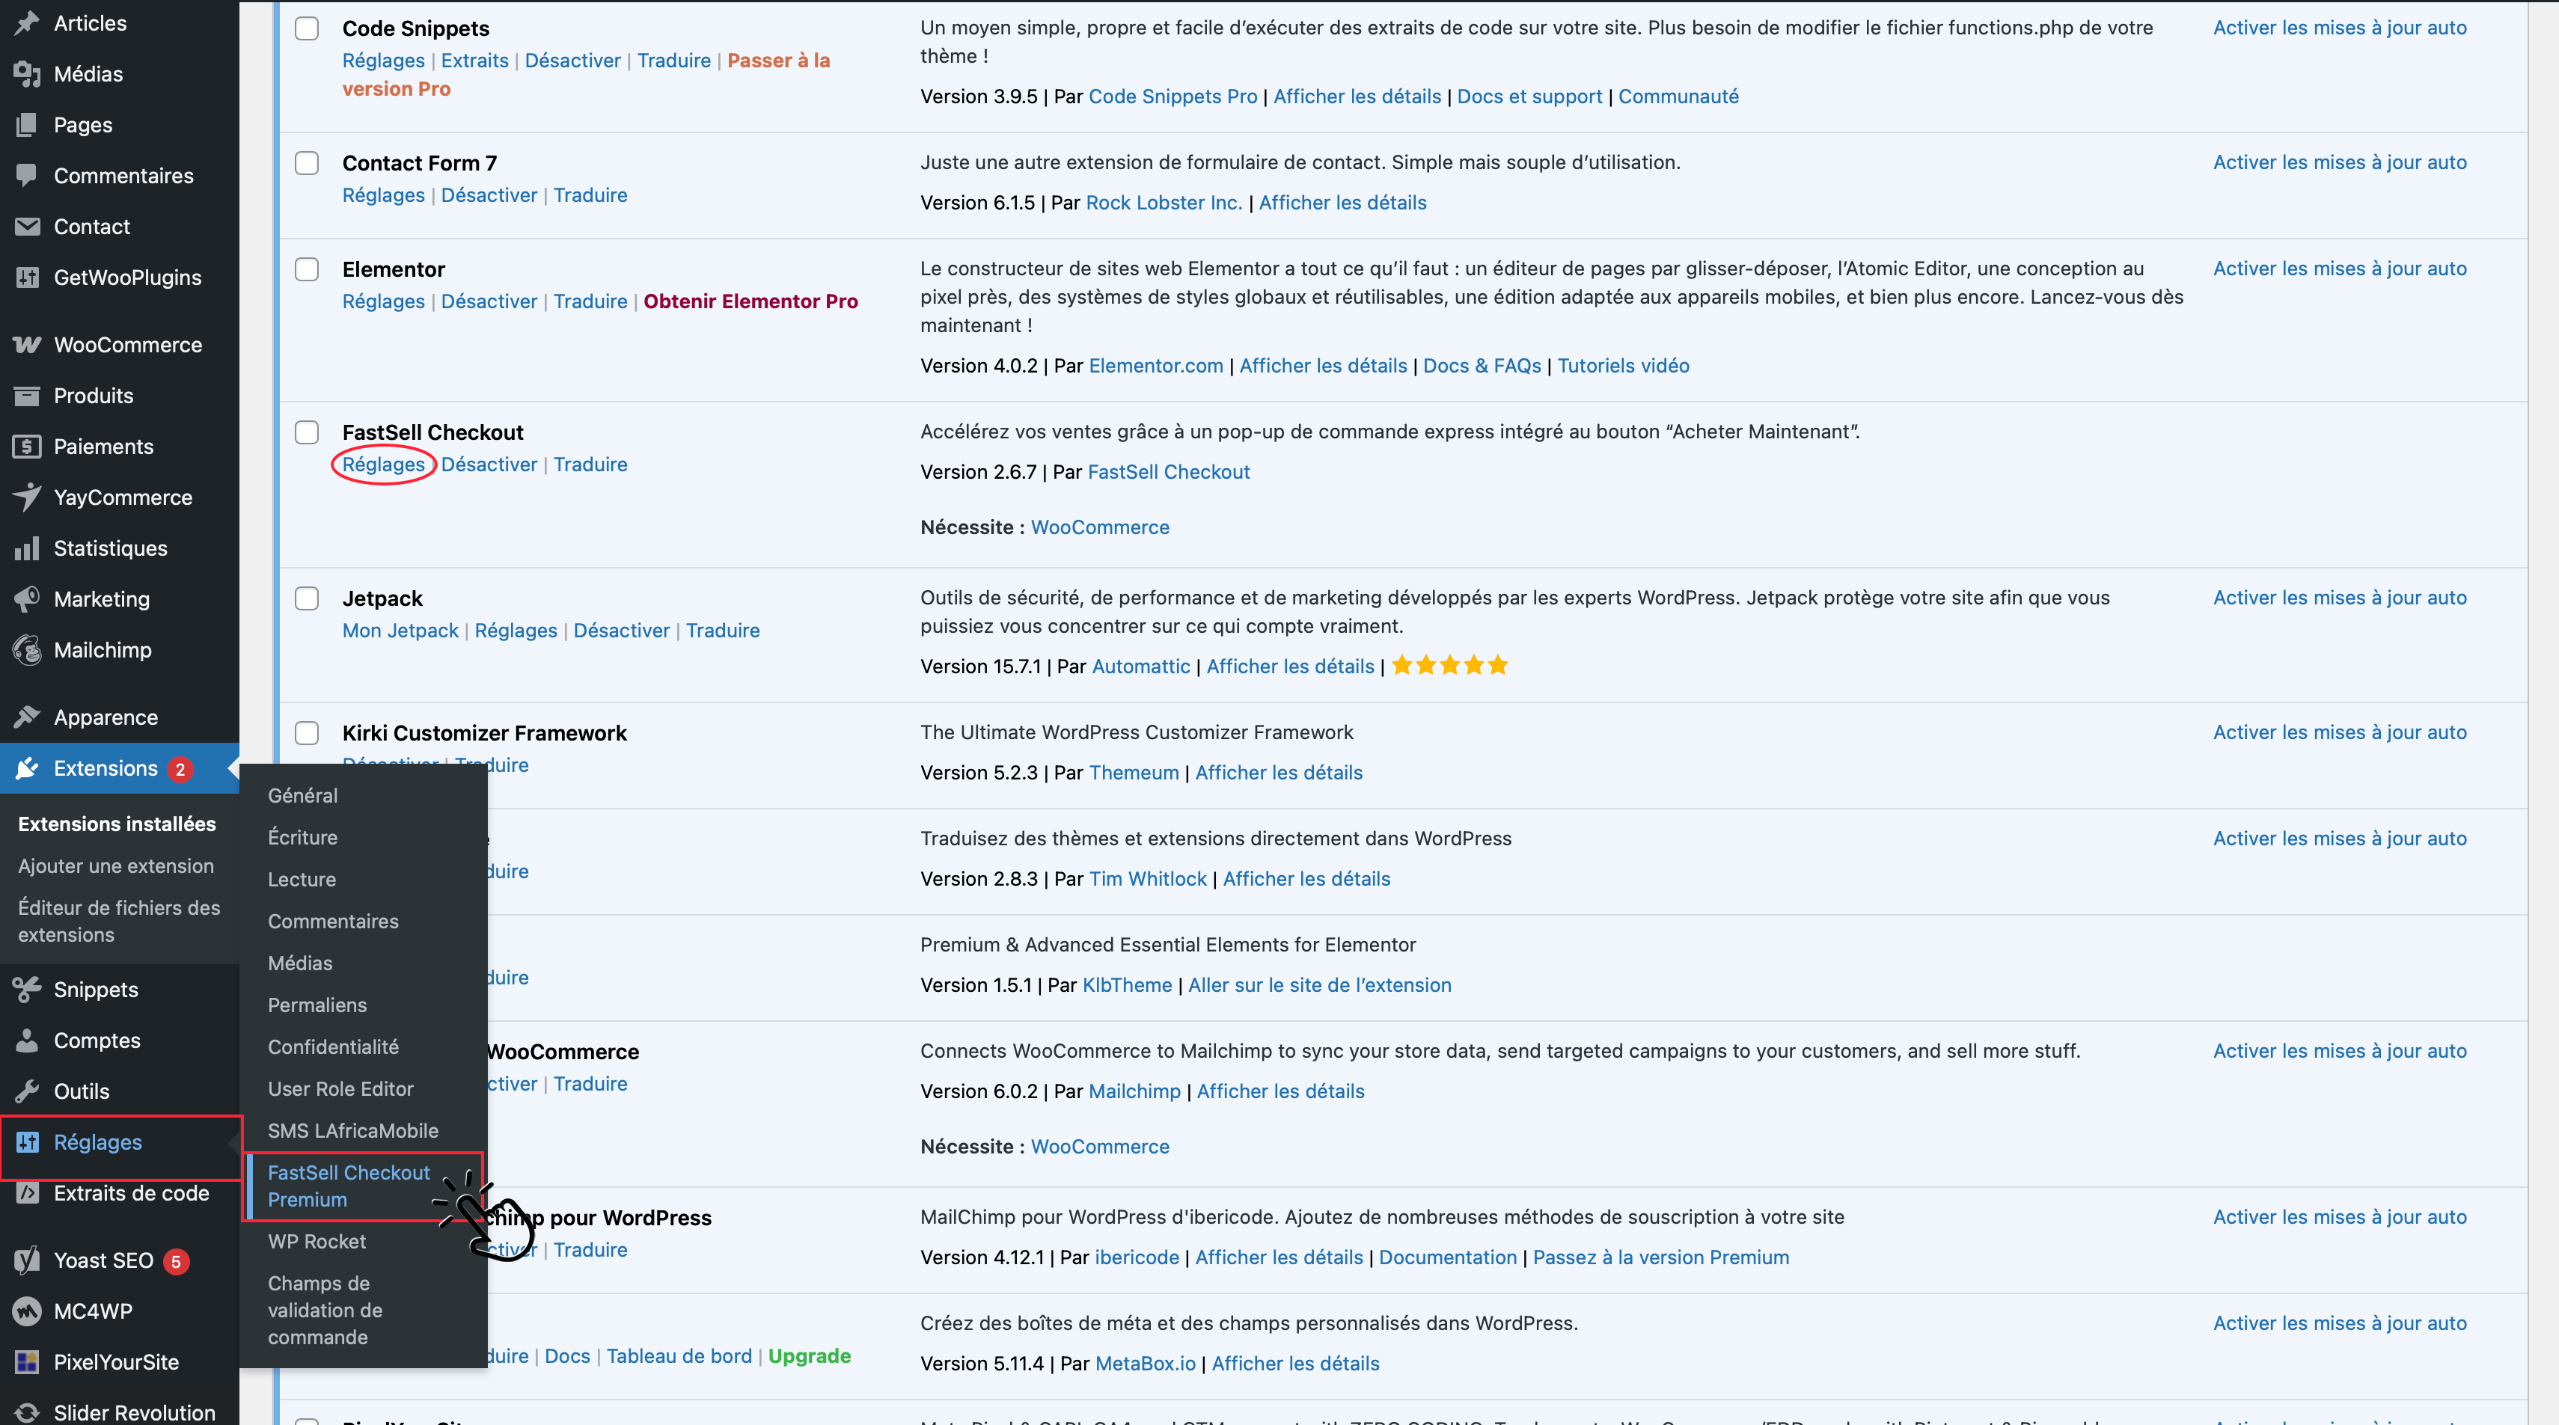Select the Jetpack plugin checkbox
Screen dimensions: 2559x1425
pyautogui.click(x=307, y=598)
